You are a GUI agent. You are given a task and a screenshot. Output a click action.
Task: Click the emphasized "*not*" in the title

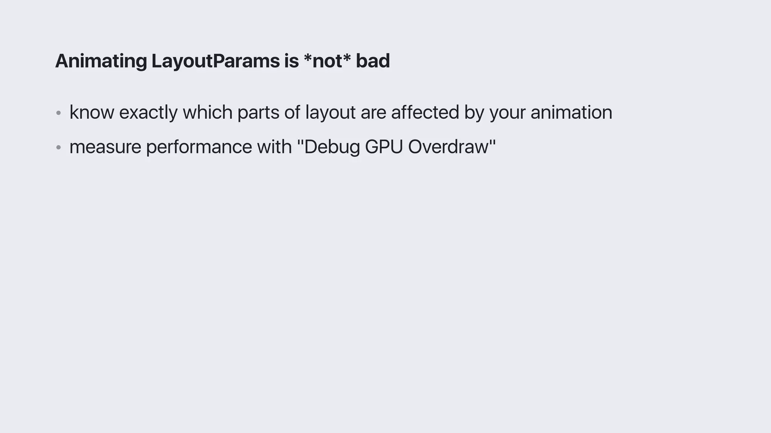tap(327, 60)
